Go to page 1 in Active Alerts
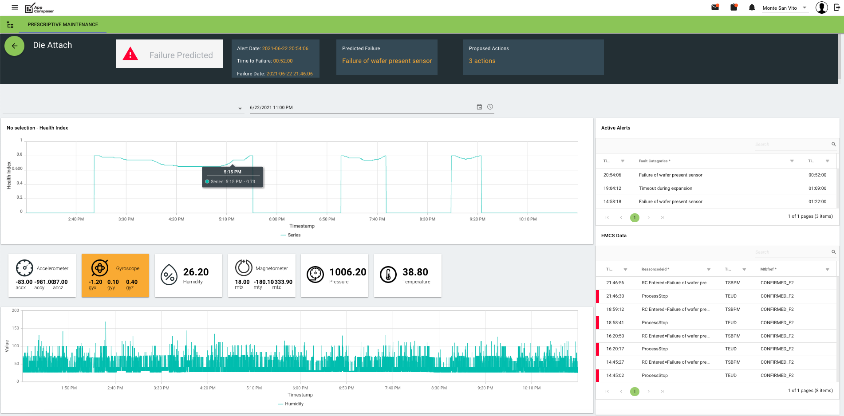 635,217
